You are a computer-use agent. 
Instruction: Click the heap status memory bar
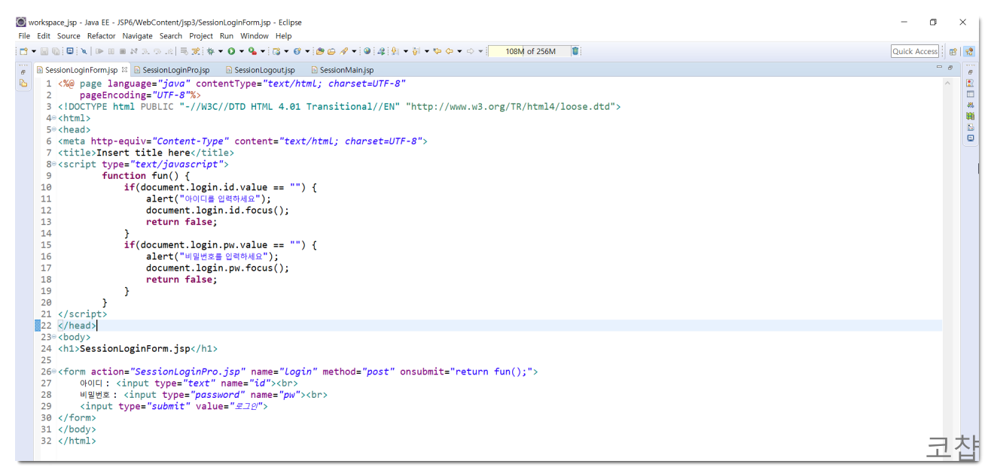click(529, 51)
